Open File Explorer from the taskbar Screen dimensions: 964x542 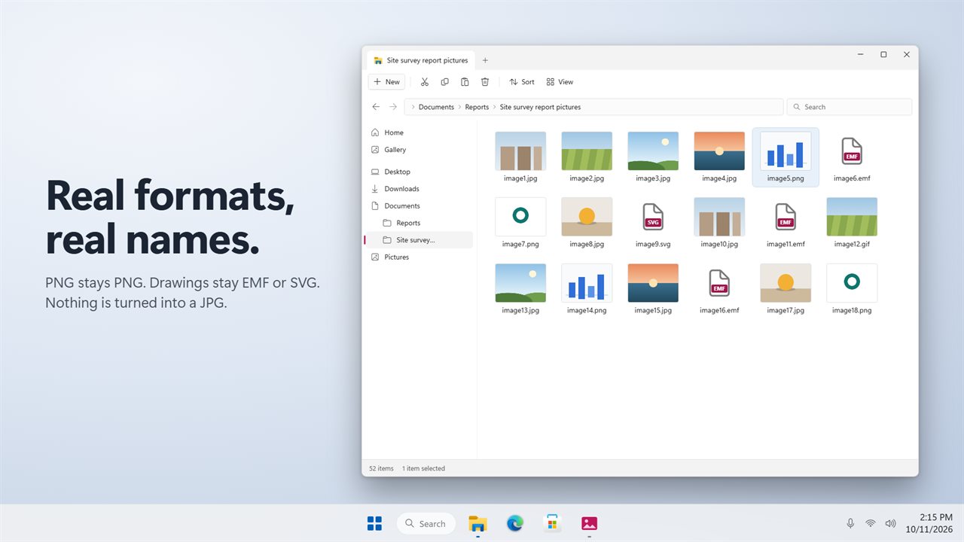click(477, 523)
